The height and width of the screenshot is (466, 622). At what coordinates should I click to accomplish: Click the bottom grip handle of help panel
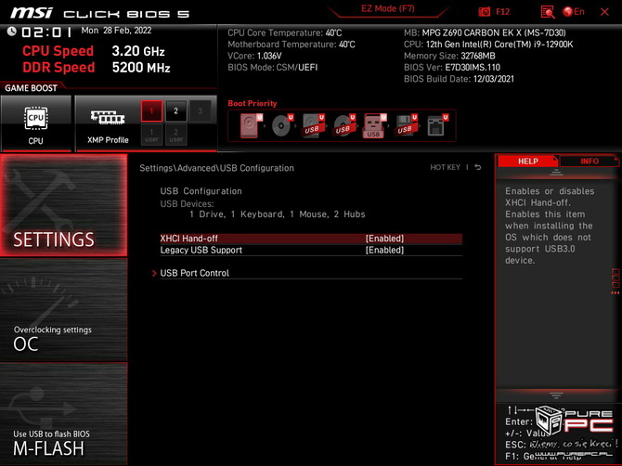pos(556,395)
